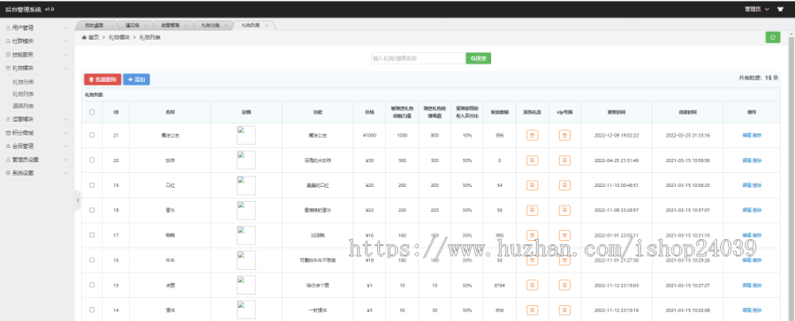Switch to the 礼物分类 tab
Viewport: 795px width, 321px height.
click(214, 25)
